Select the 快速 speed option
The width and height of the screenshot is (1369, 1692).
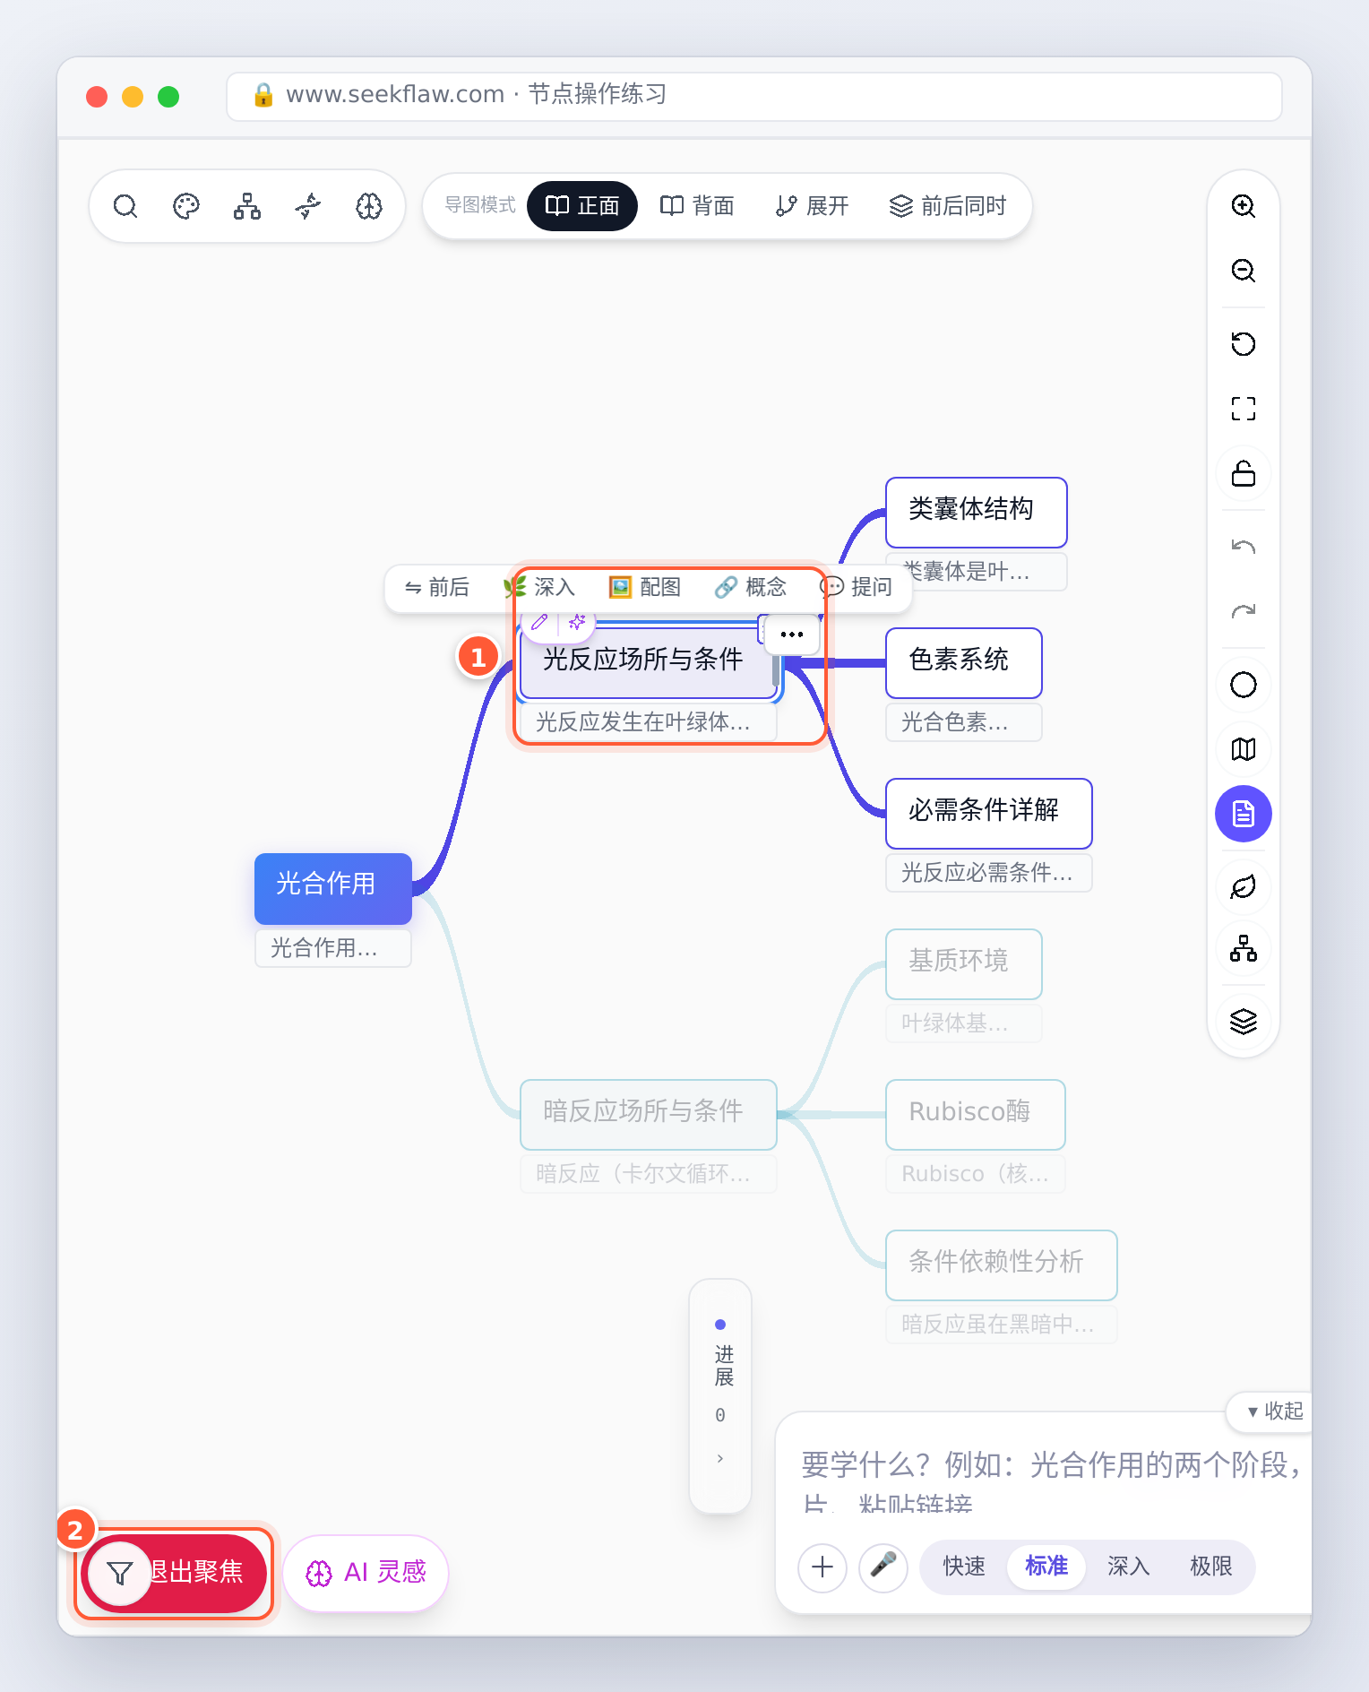coord(964,1567)
